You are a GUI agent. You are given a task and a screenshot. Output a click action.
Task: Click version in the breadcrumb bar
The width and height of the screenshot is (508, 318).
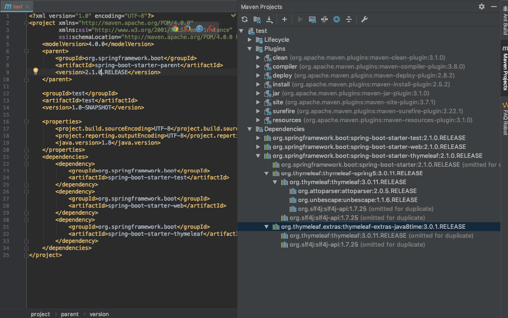pos(99,314)
